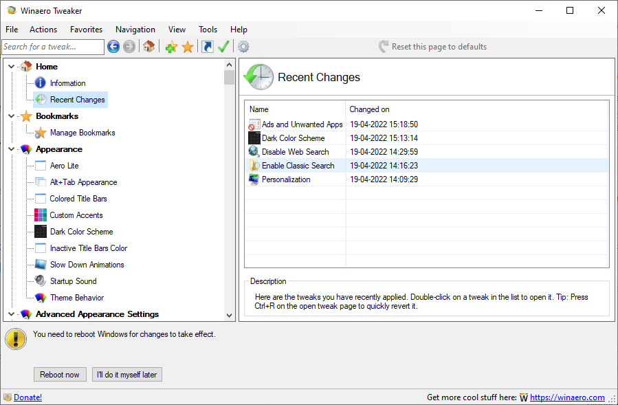Collapse the Bookmarks tree node
The width and height of the screenshot is (618, 405).
[12, 116]
